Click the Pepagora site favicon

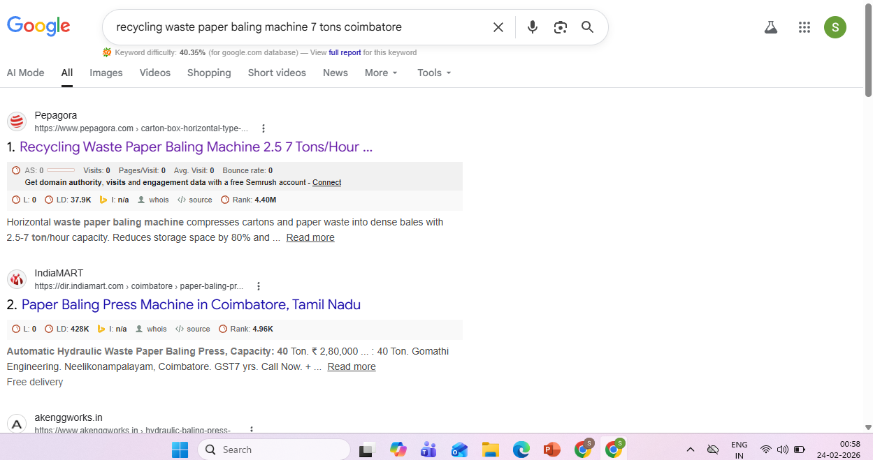point(17,121)
